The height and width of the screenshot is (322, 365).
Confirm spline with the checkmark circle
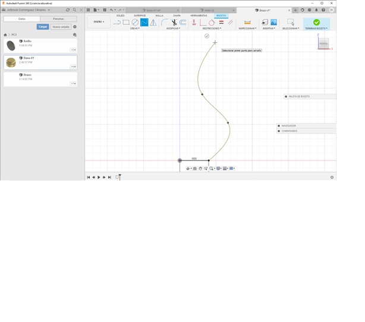[207, 36]
